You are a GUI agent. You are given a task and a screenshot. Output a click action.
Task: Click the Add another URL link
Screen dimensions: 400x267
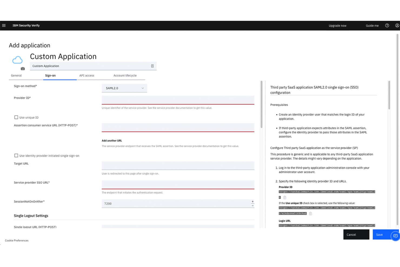(x=112, y=141)
